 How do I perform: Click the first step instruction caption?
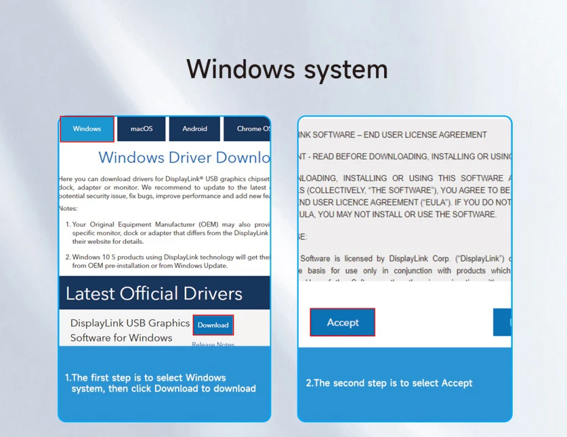[160, 383]
